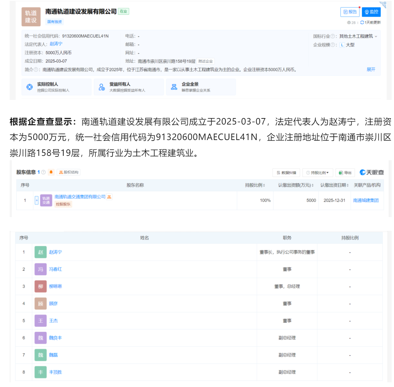Click the bell alert icon by 股东信息
The width and height of the screenshot is (394, 387).
(51, 172)
